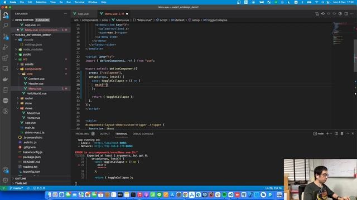Split the editor to the right
This screenshot has width=357, height=200.
(x=346, y=14)
